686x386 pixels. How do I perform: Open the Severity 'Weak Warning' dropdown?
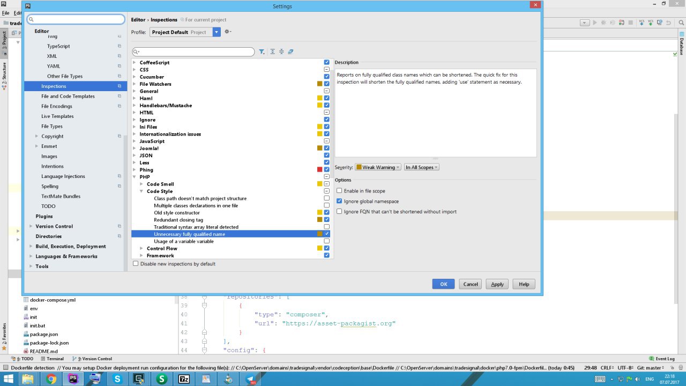click(378, 167)
